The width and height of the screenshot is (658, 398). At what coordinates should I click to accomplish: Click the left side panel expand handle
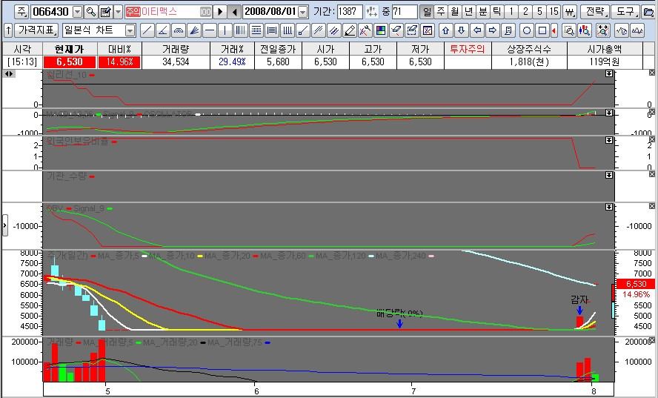5,225
